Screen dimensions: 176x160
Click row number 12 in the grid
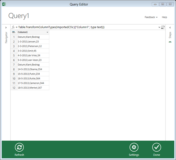(14, 88)
